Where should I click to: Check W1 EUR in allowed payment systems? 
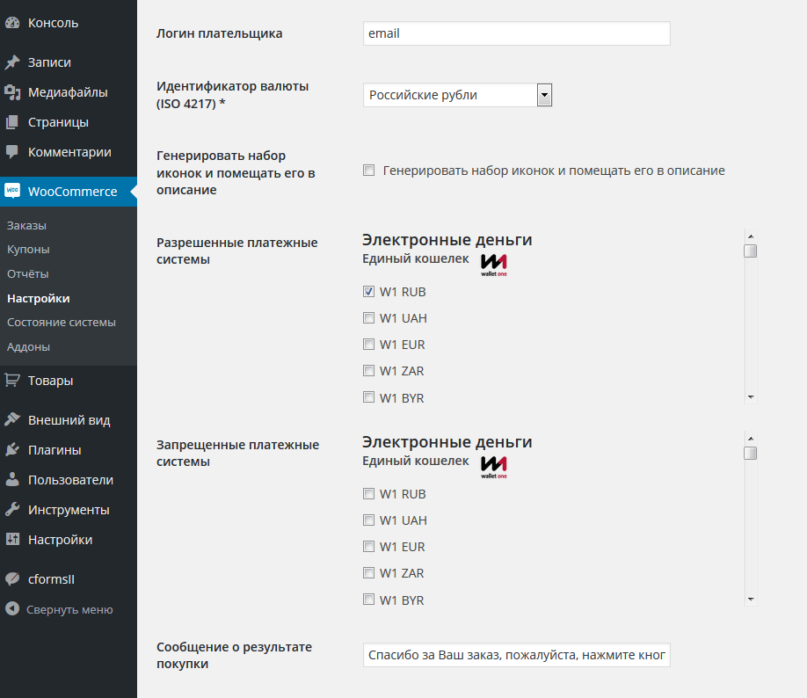pyautogui.click(x=368, y=344)
